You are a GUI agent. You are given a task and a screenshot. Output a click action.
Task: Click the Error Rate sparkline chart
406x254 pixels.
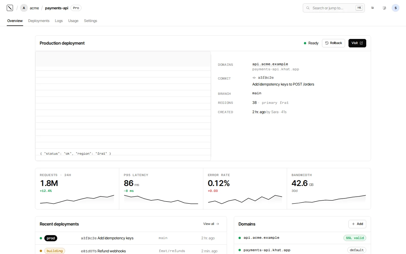(x=245, y=199)
